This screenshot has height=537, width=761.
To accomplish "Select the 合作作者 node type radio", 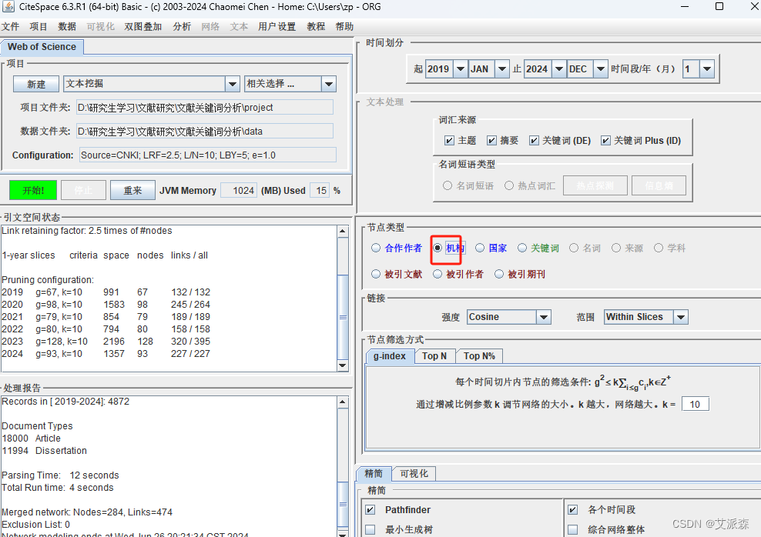I will 376,248.
